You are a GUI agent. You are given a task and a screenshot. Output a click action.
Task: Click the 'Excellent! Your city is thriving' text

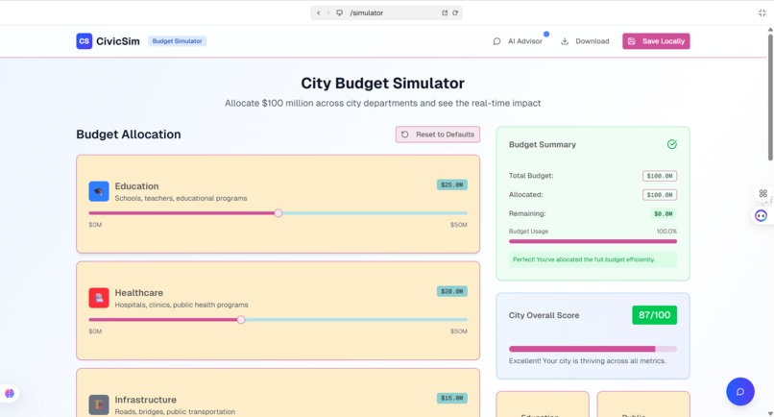(x=588, y=361)
